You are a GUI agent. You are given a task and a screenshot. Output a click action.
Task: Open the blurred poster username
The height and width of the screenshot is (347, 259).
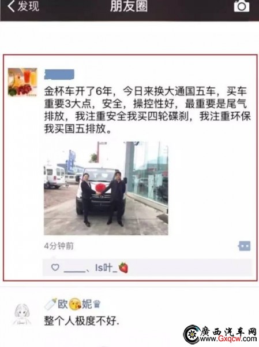[x=59, y=74]
